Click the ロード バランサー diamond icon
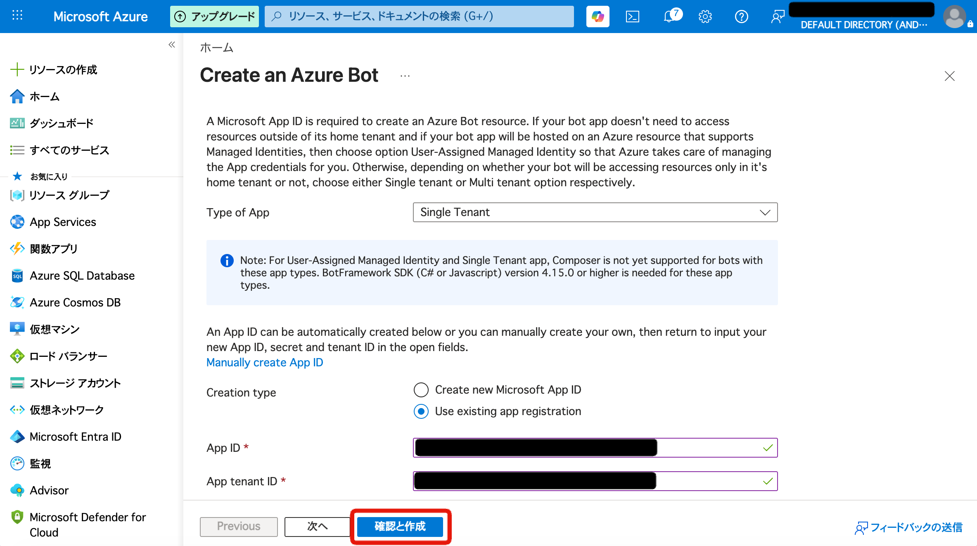This screenshot has width=977, height=546. tap(17, 356)
